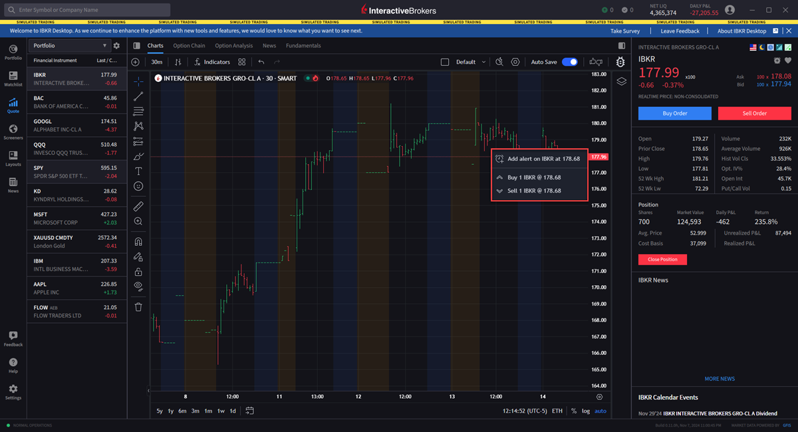Click the thumbs up/down feedback icon
The height and width of the screenshot is (432, 798).
point(597,62)
